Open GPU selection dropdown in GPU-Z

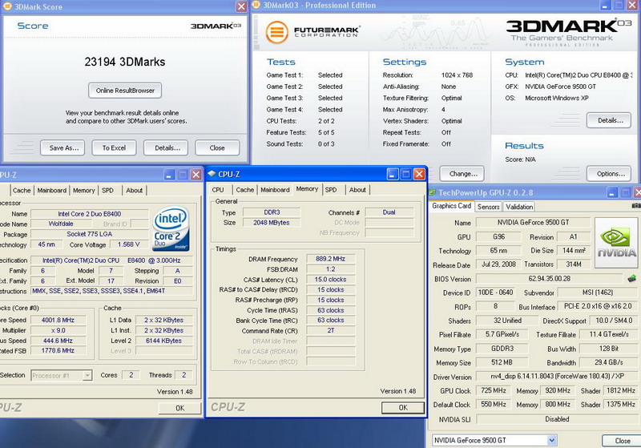click(x=551, y=440)
